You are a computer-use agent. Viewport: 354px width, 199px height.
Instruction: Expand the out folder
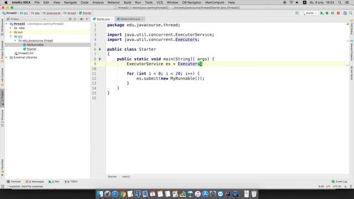tap(11, 32)
